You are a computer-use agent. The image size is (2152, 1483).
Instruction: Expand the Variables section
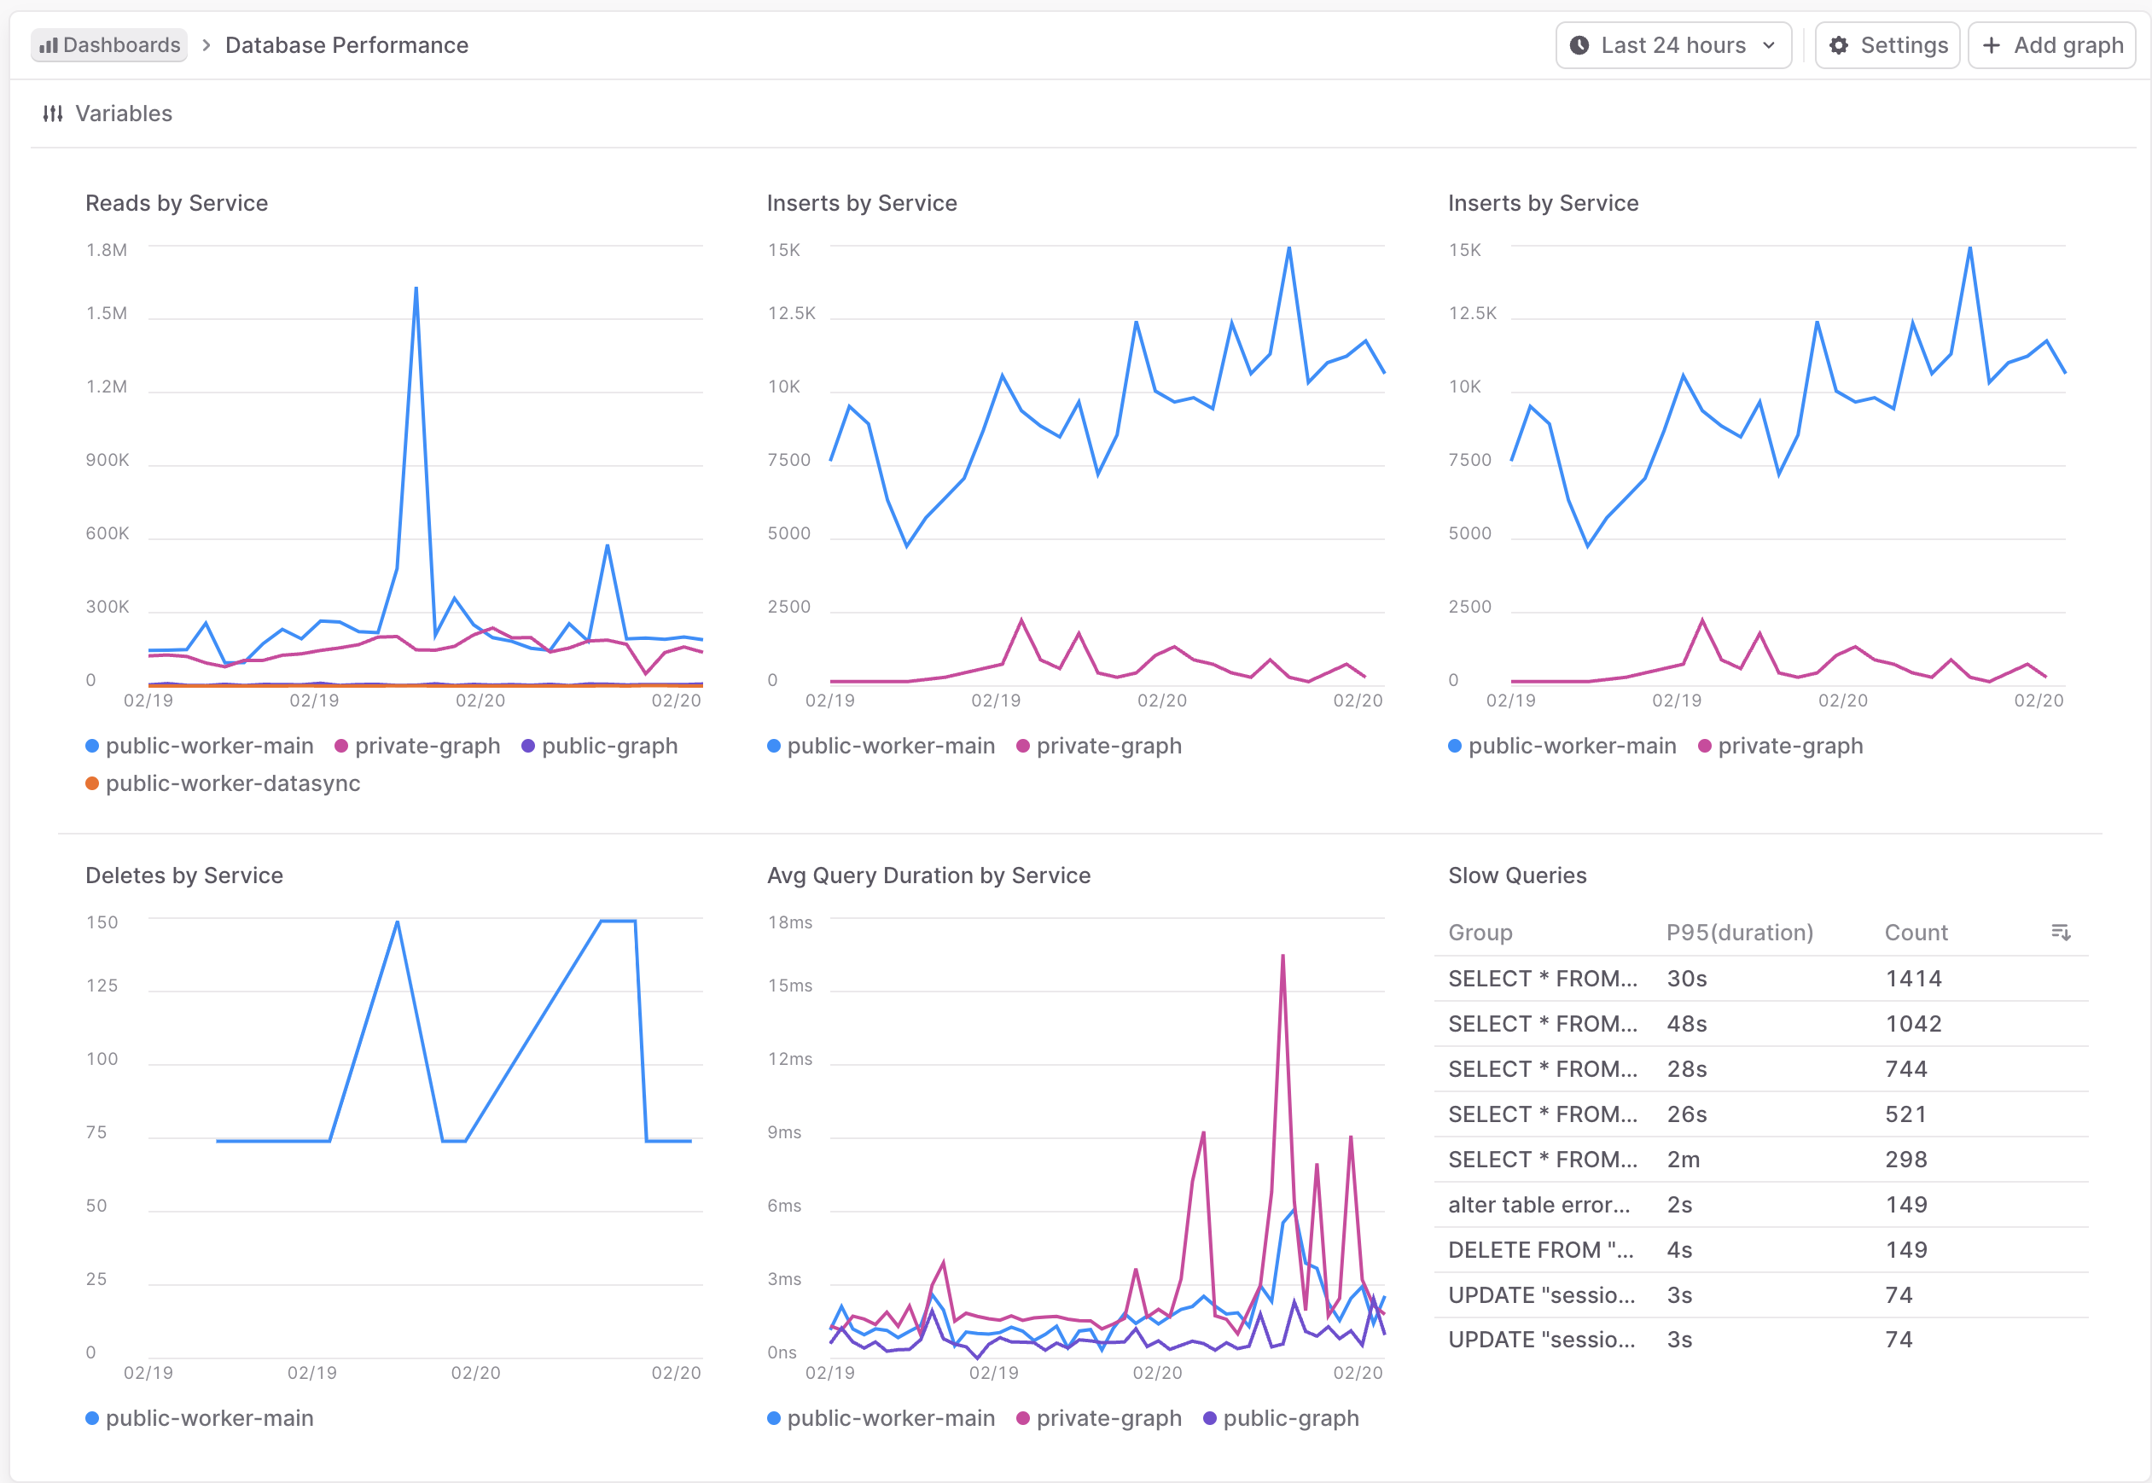pyautogui.click(x=123, y=113)
